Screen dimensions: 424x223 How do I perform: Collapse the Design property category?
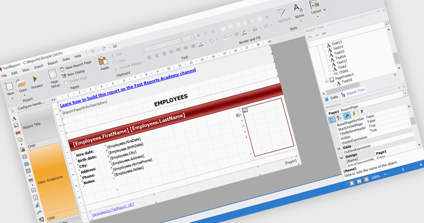pos(341,157)
